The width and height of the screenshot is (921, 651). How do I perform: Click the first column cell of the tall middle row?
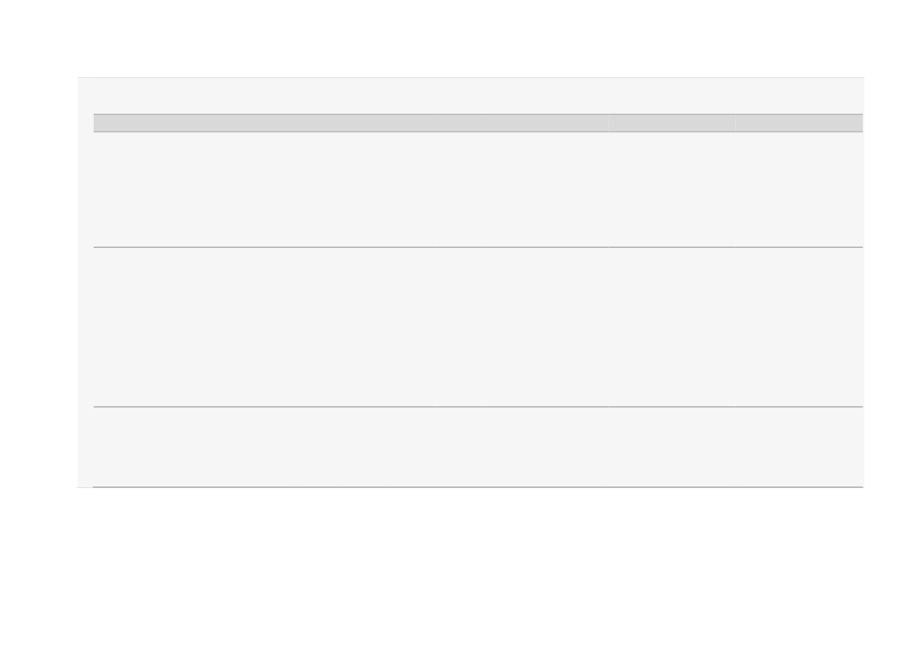(x=265, y=327)
